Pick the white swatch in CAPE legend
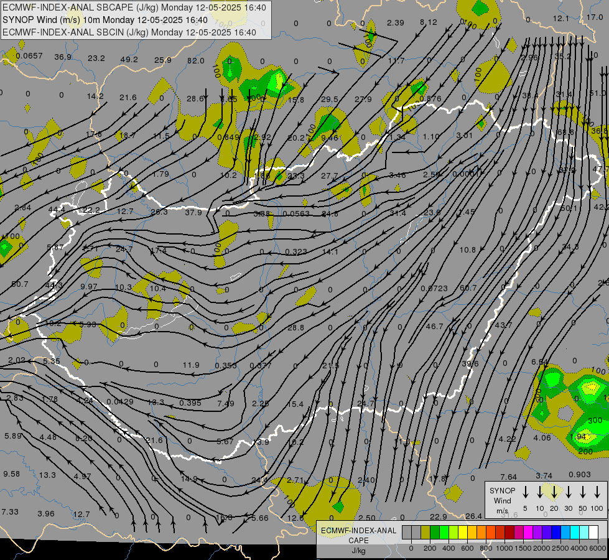This screenshot has width=609, height=560. point(593,532)
